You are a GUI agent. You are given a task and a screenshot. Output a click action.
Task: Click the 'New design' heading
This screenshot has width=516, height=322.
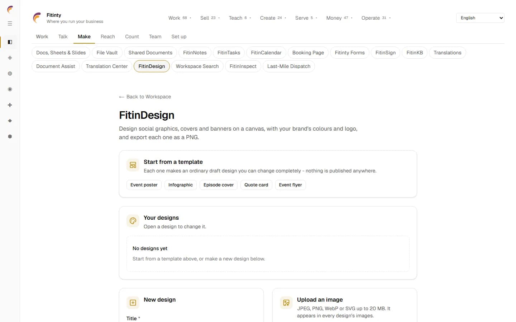point(159,300)
